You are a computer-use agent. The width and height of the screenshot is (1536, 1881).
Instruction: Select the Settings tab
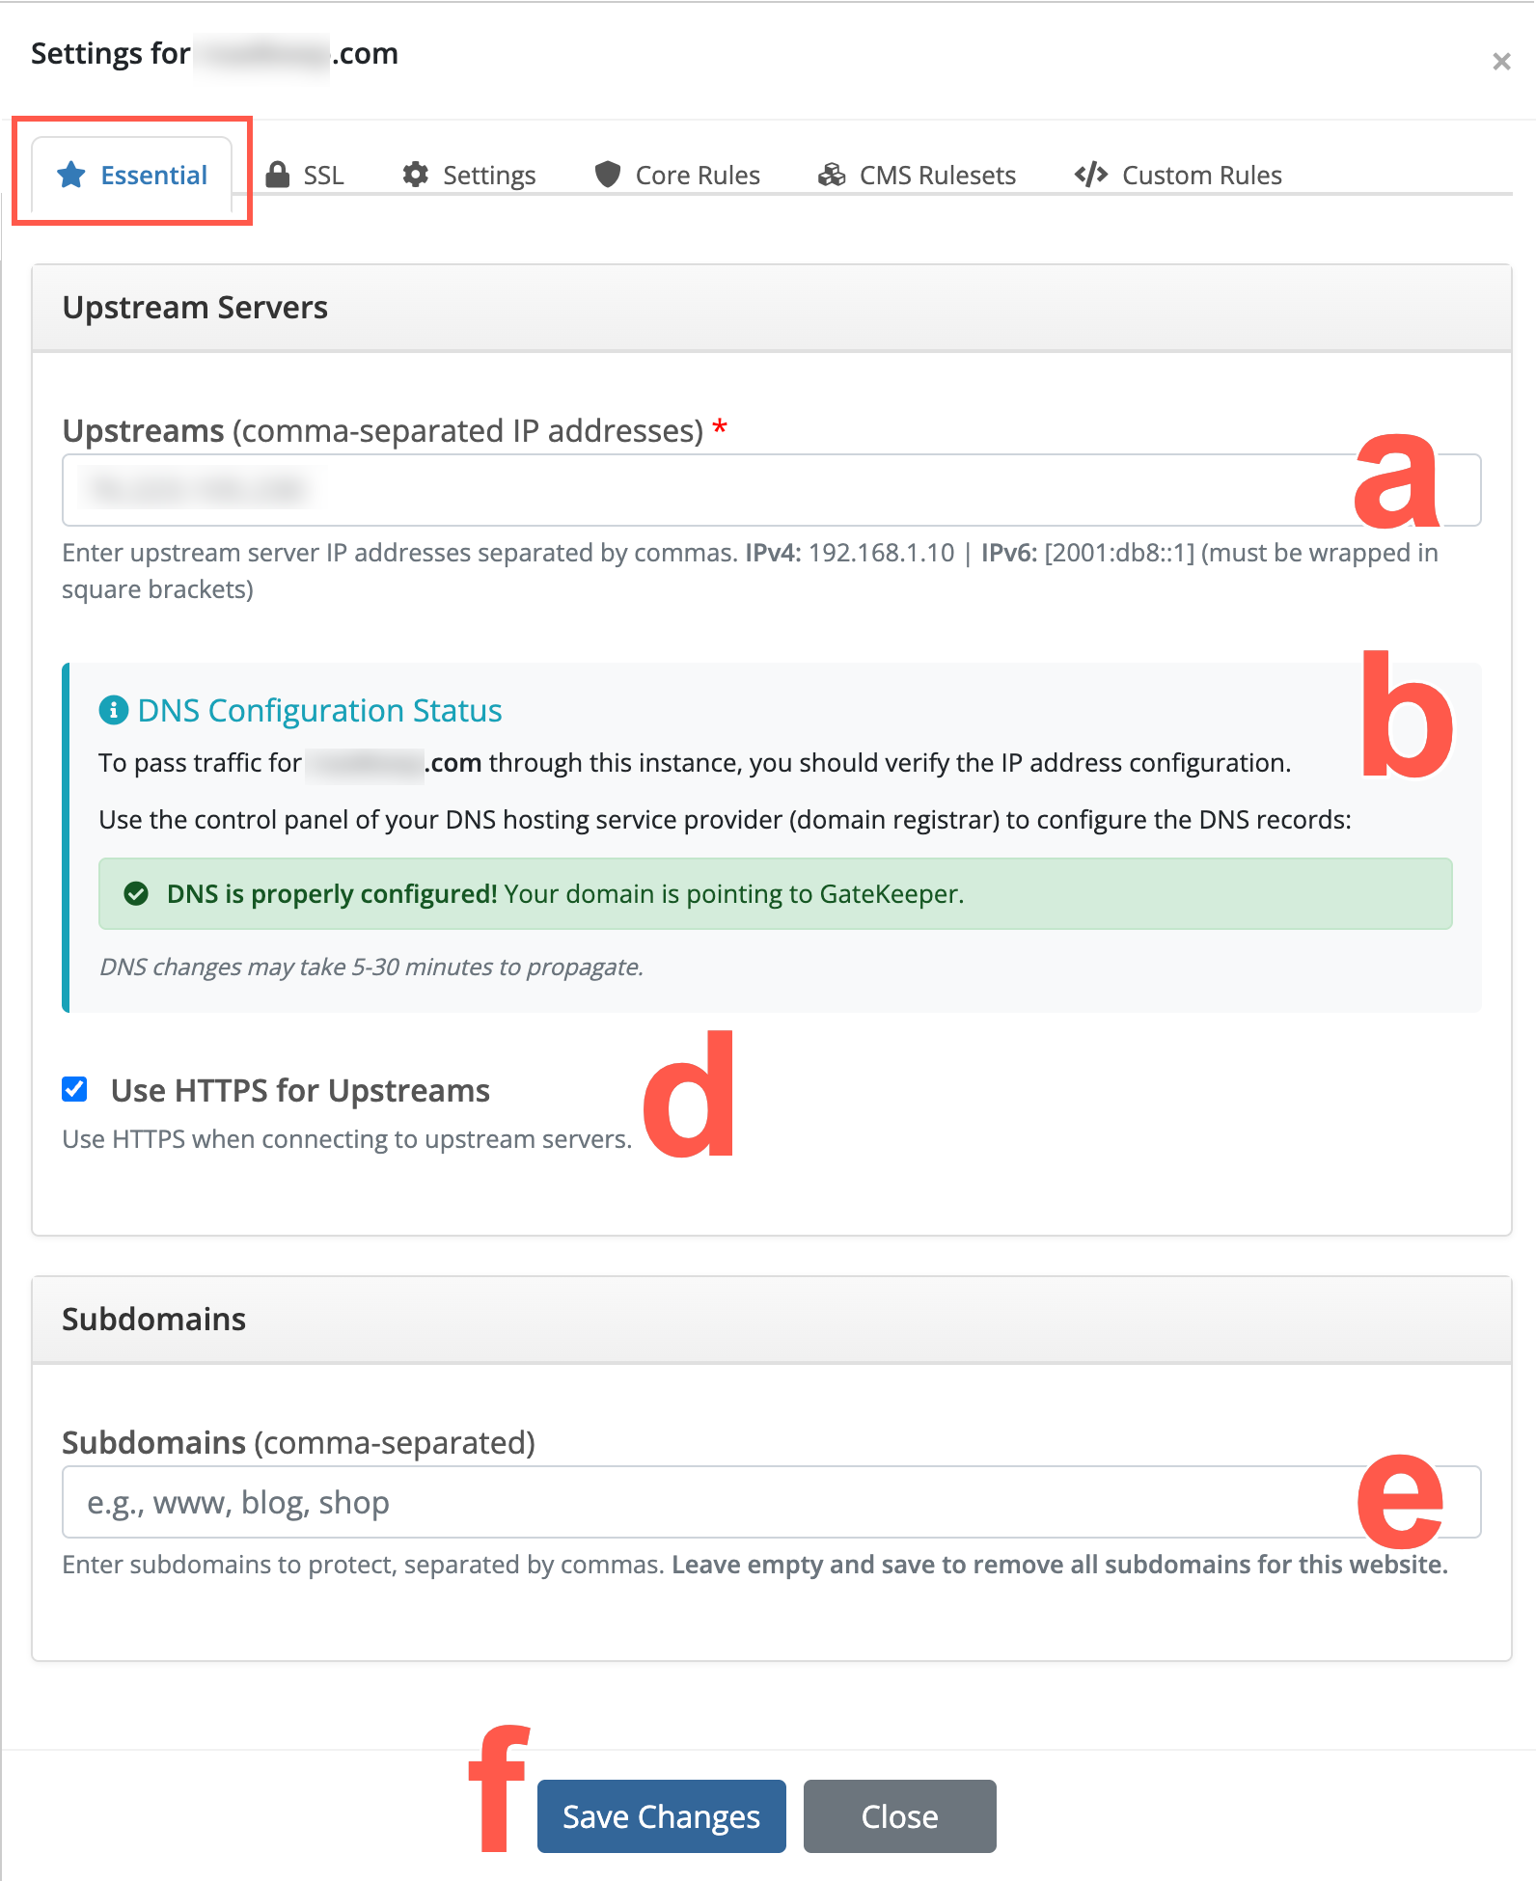pyautogui.click(x=470, y=175)
